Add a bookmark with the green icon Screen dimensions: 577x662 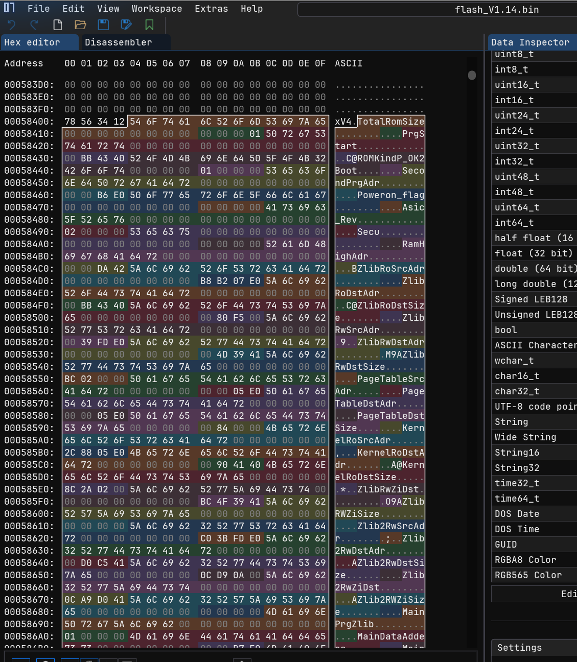click(x=149, y=24)
